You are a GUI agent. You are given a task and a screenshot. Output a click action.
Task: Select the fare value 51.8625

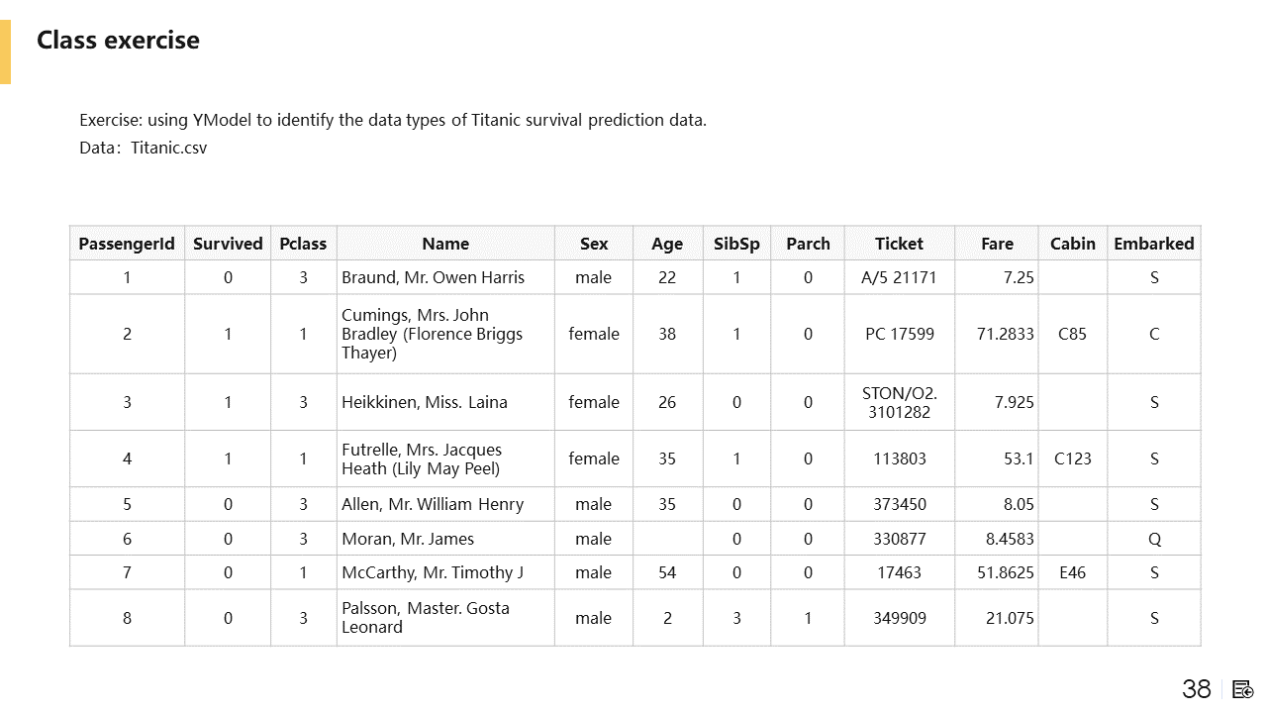(x=1005, y=572)
